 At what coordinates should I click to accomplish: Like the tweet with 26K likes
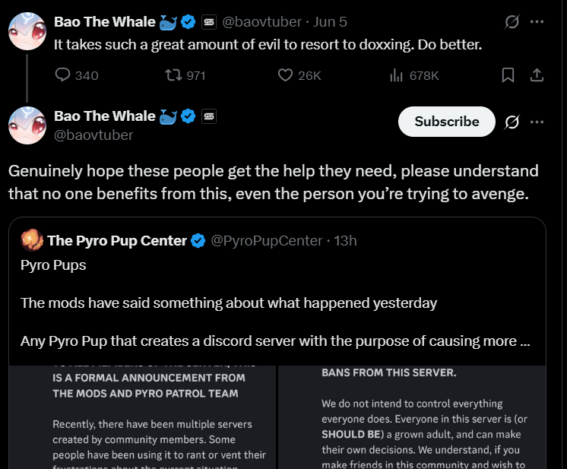pos(286,75)
